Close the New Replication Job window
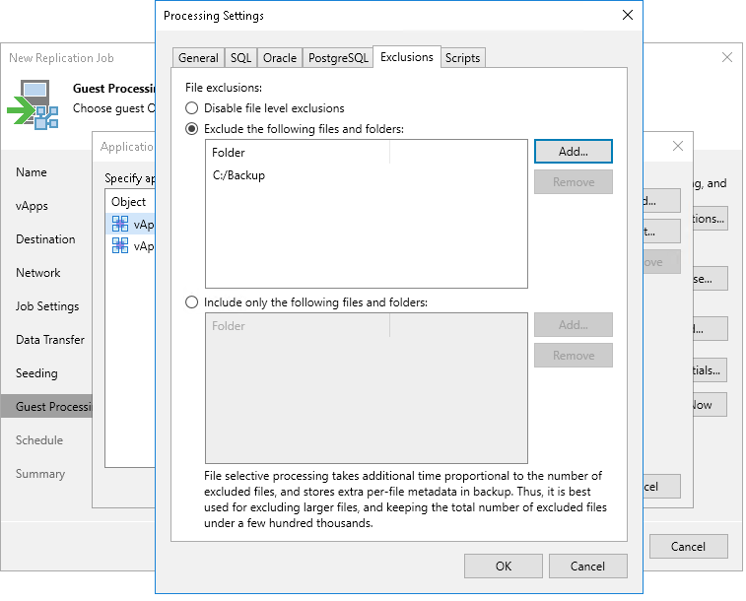The image size is (746, 601). [727, 57]
